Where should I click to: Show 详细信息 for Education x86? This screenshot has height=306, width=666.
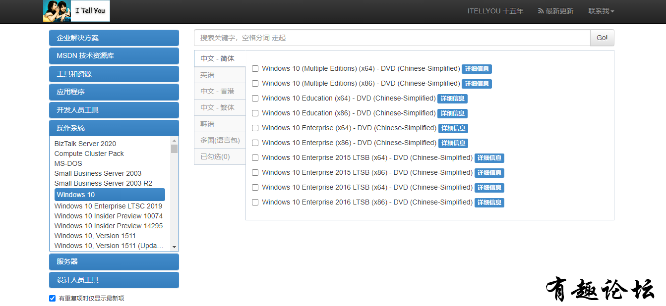pyautogui.click(x=452, y=113)
